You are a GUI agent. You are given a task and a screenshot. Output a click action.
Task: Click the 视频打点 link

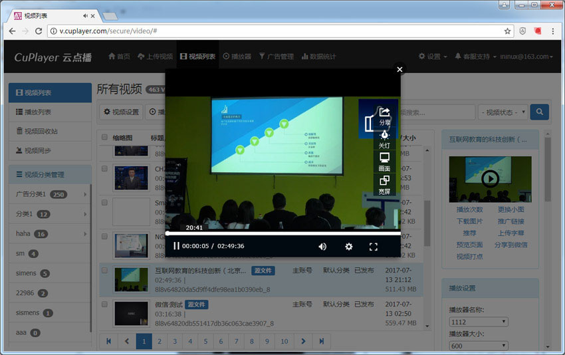[469, 257]
